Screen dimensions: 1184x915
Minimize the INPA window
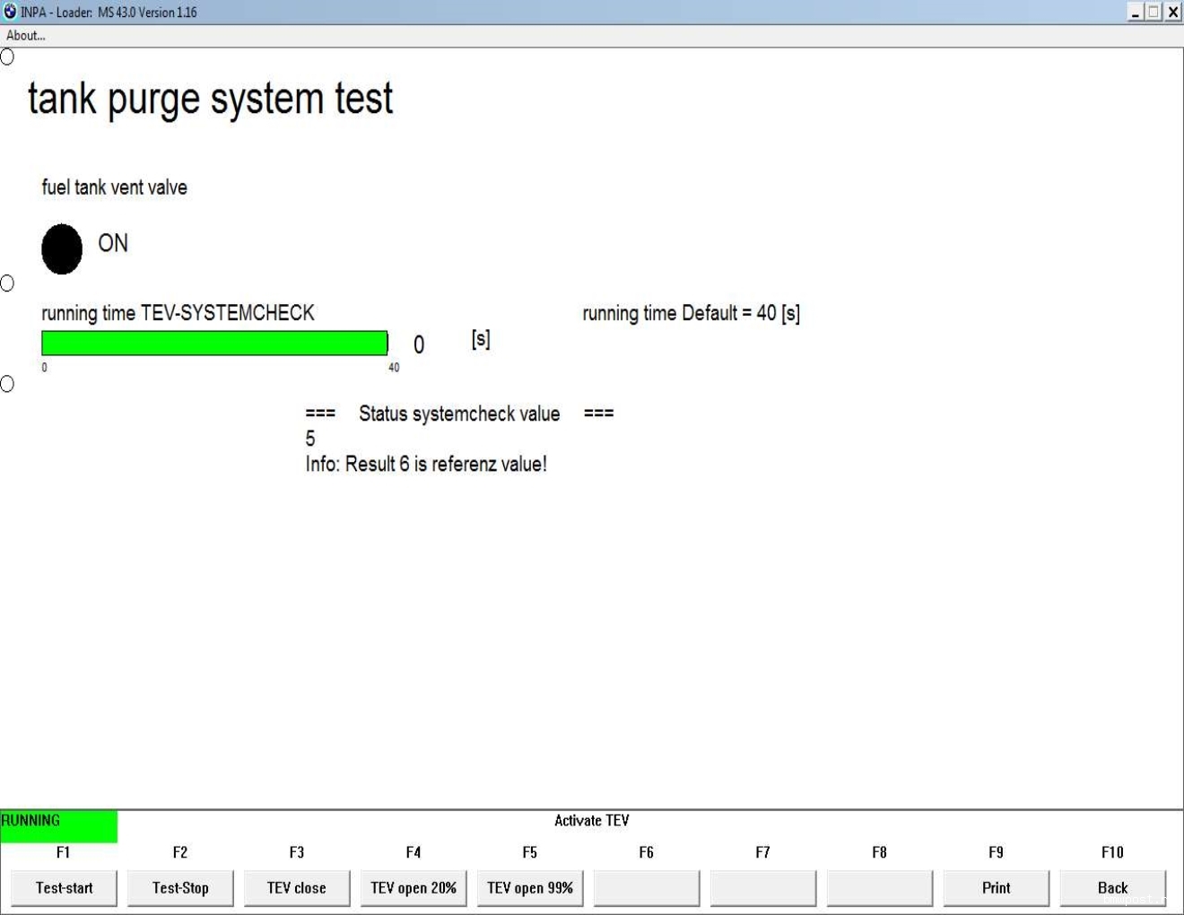(1136, 12)
